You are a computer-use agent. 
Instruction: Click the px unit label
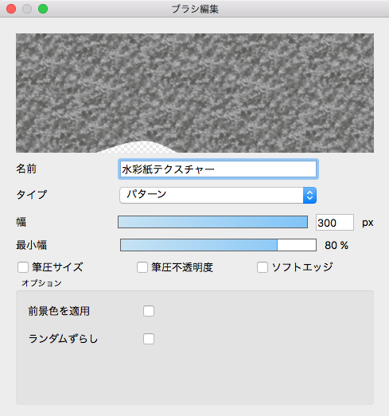coord(368,223)
